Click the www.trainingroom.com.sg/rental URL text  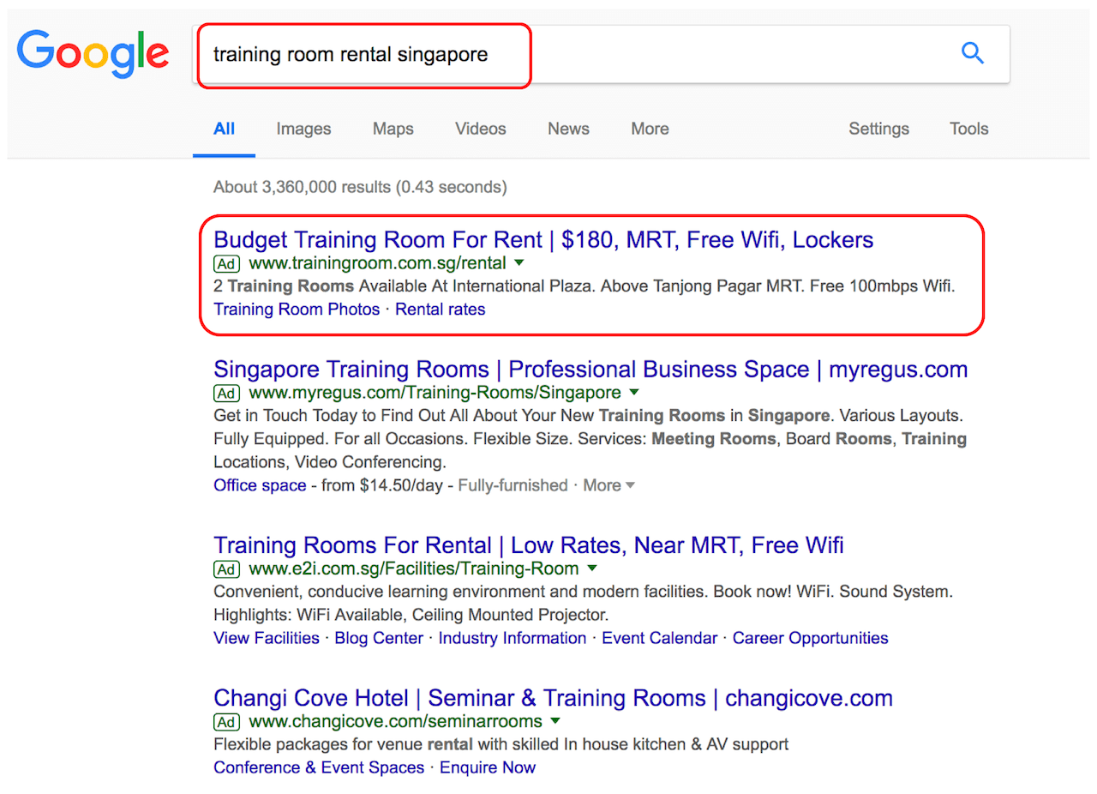point(377,263)
